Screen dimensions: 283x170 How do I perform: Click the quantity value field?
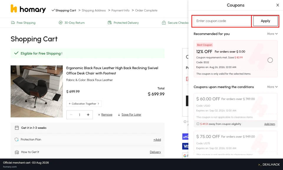pos(80,115)
